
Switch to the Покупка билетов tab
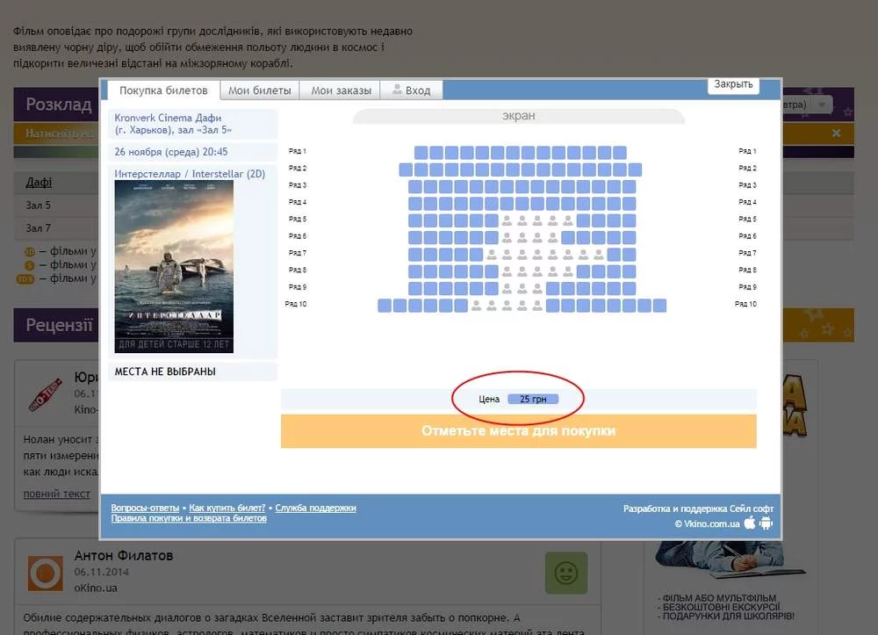pyautogui.click(x=163, y=90)
